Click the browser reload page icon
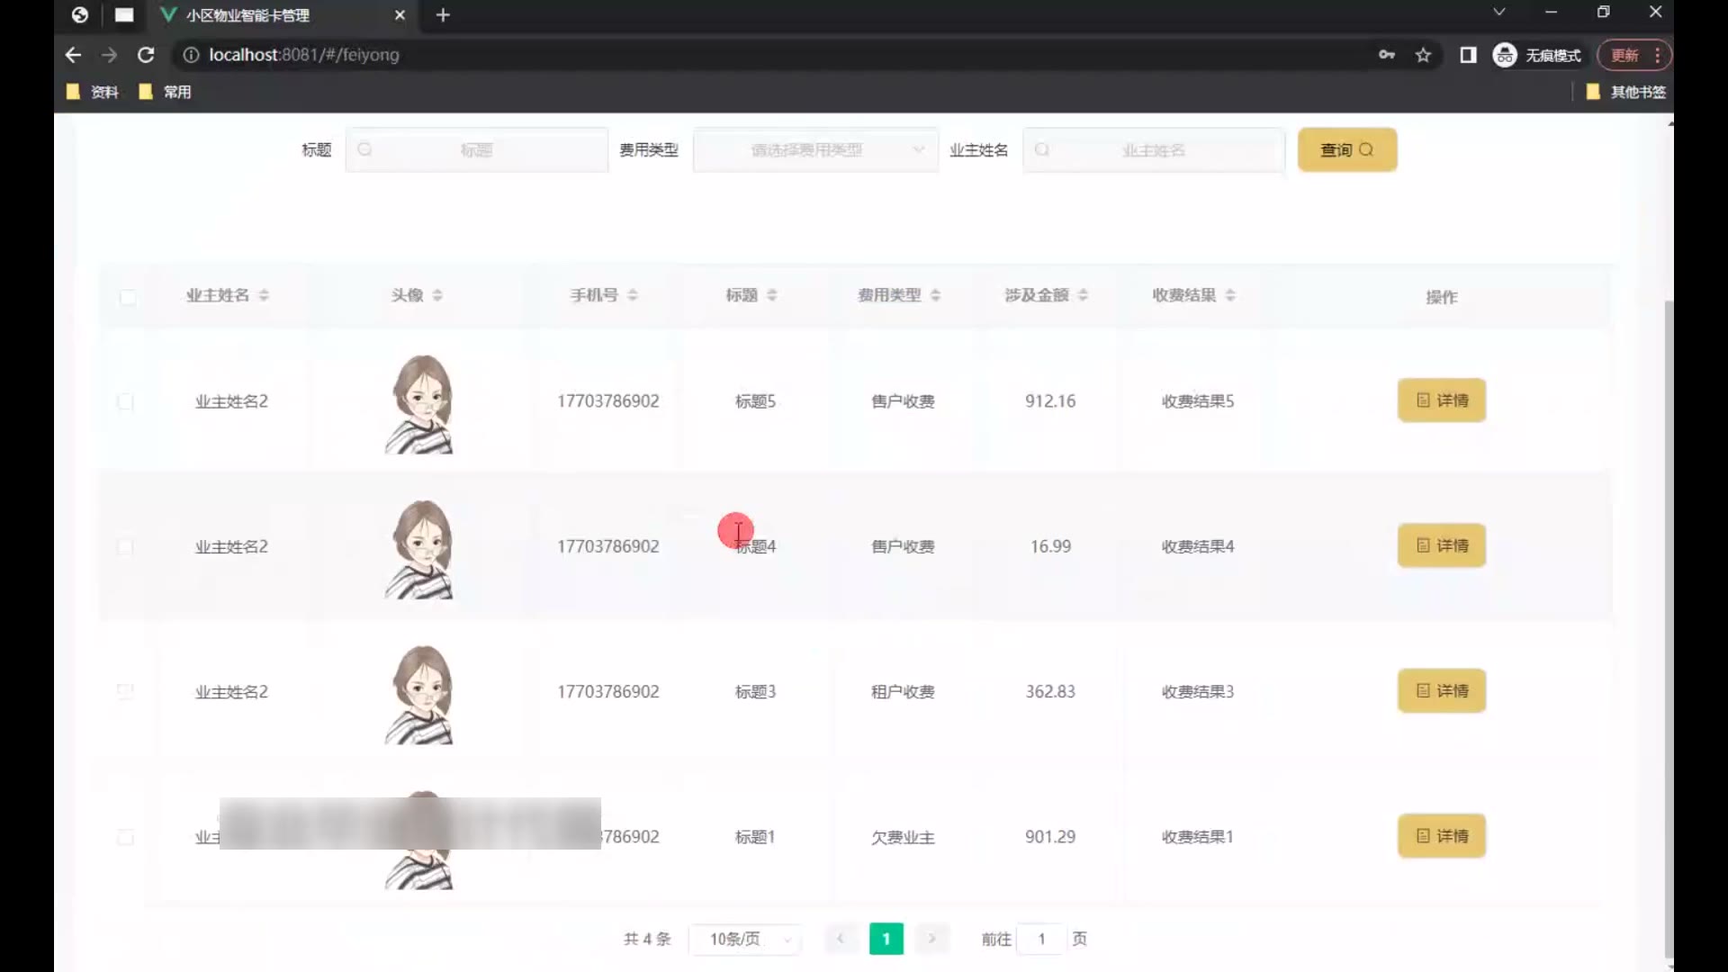Viewport: 1728px width, 972px height. coord(146,55)
